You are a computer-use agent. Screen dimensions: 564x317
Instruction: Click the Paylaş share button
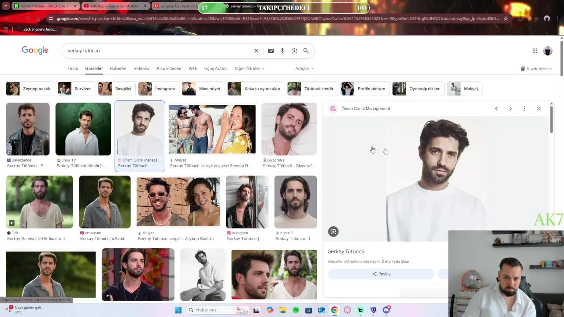pos(381,274)
